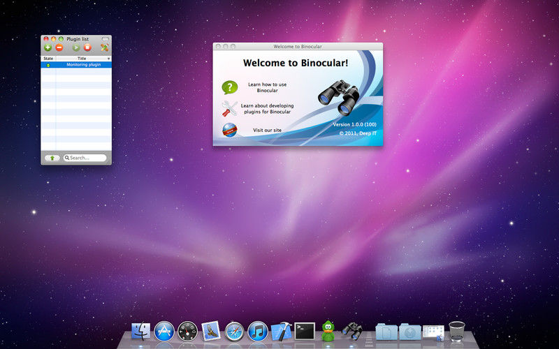Open Mail from the Dock
Viewport: 559px width, 349px height.
[211, 331]
